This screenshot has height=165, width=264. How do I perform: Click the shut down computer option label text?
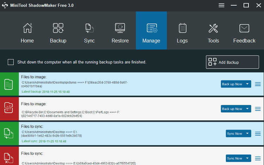pos(82,62)
